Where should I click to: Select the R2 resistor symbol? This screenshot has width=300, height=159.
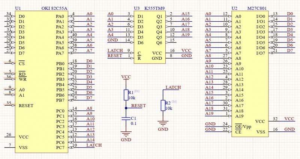163,106
